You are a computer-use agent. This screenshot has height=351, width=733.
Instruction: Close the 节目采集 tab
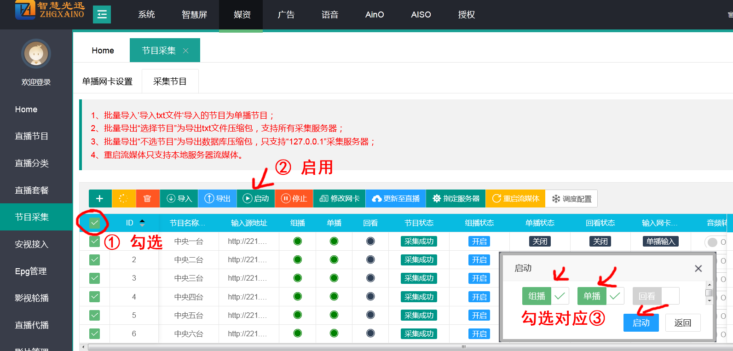186,51
